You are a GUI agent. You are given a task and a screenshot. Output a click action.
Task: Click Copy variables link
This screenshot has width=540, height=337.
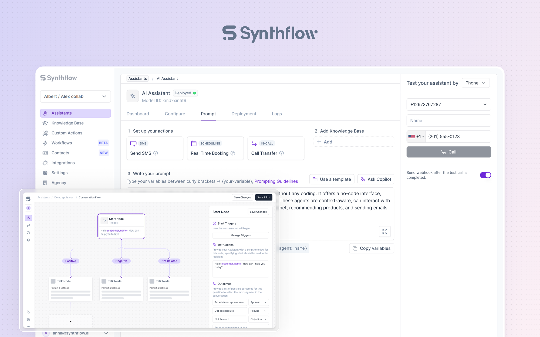point(371,248)
